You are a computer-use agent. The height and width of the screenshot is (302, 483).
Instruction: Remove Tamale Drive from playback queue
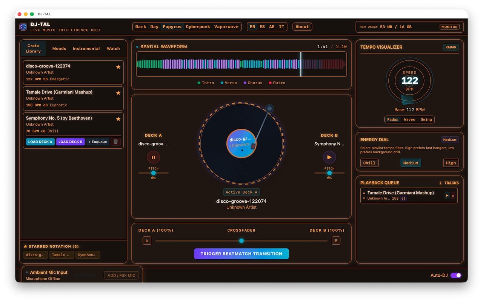tap(453, 196)
